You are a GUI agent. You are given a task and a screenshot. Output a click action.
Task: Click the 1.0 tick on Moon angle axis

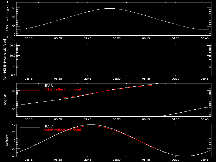(x=13, y=66)
